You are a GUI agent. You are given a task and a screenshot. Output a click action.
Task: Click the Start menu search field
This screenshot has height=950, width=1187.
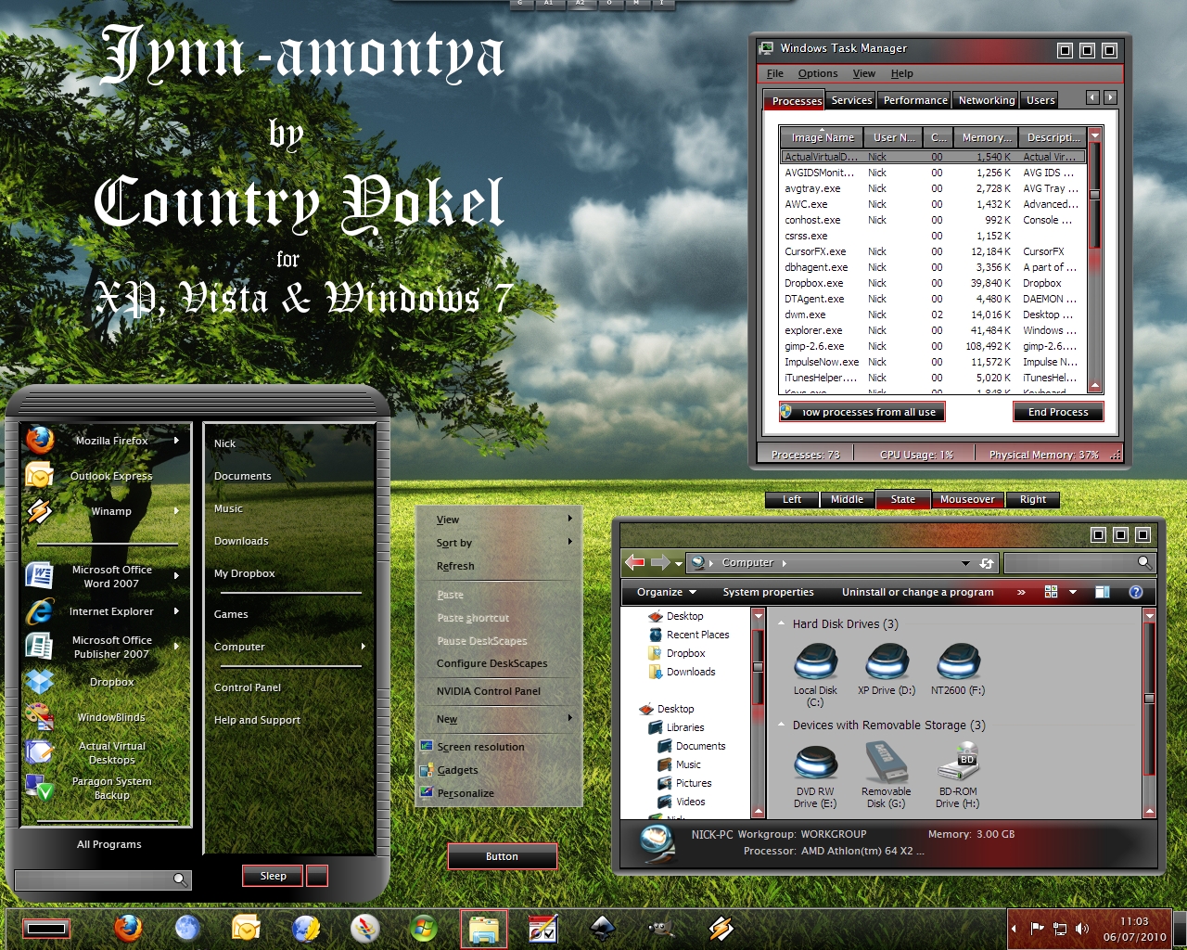pyautogui.click(x=103, y=879)
